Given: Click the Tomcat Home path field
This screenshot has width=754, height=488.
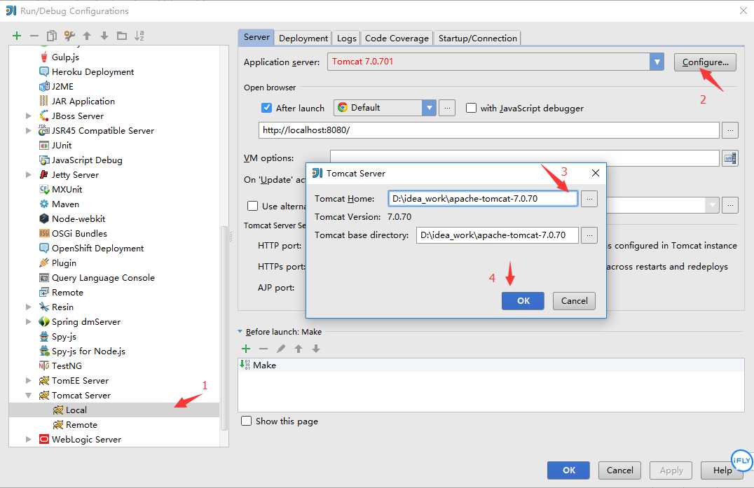Looking at the screenshot, I should (483, 199).
